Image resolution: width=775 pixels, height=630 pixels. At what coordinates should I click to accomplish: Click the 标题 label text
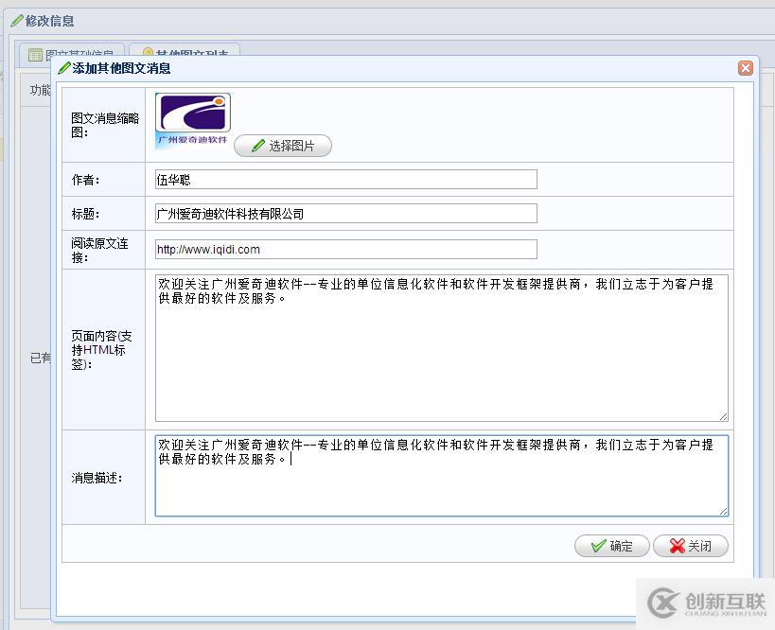(x=85, y=214)
